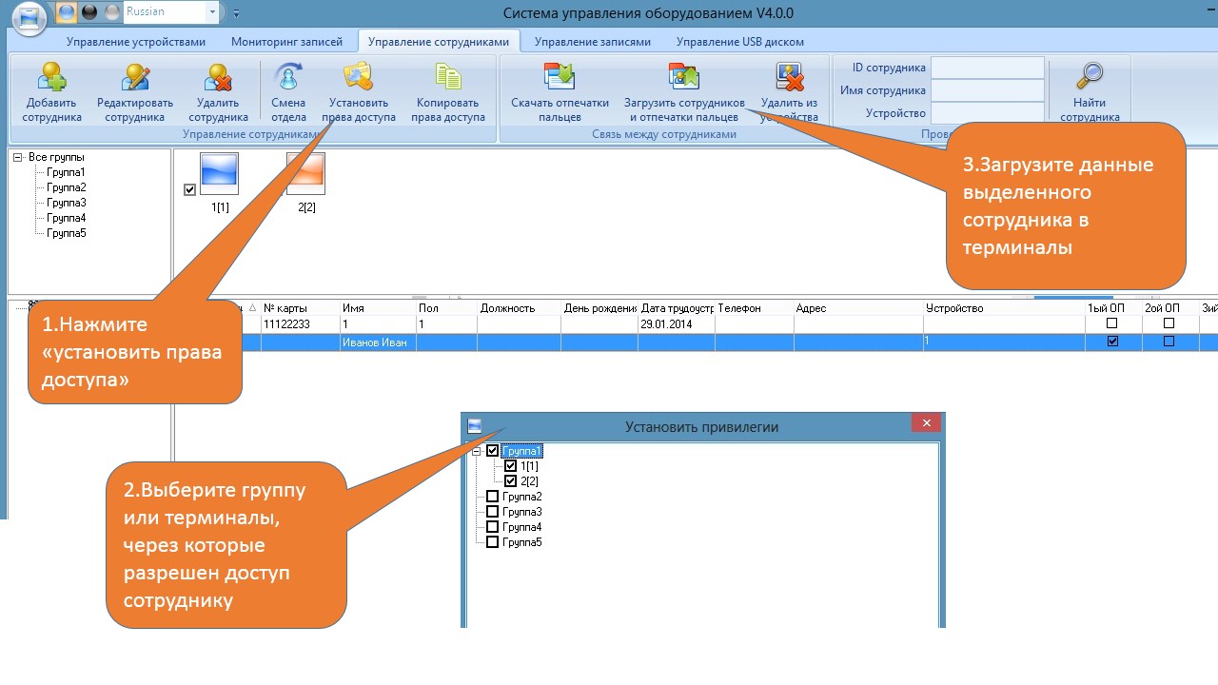Screen dimensions: 1218x685
Task: Select the orange 2[2] device thumbnail
Action: click(306, 174)
